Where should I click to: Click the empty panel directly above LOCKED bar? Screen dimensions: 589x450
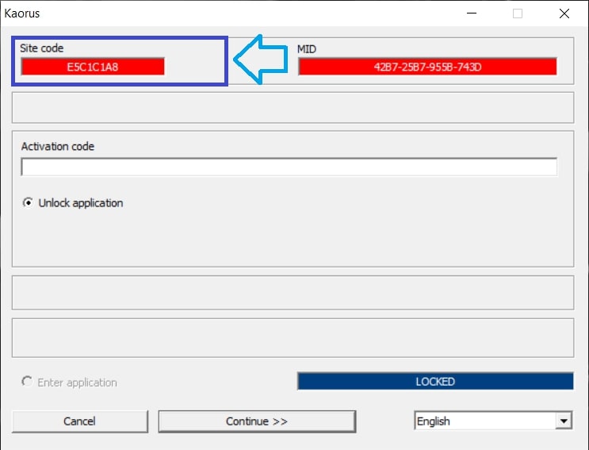[293, 338]
